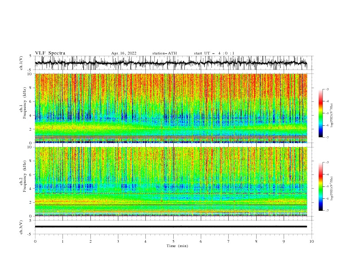Viewport: 351px width, 271px height.
Task: Click the "start UT = 4 :0 :1" text
Action: pos(214,53)
